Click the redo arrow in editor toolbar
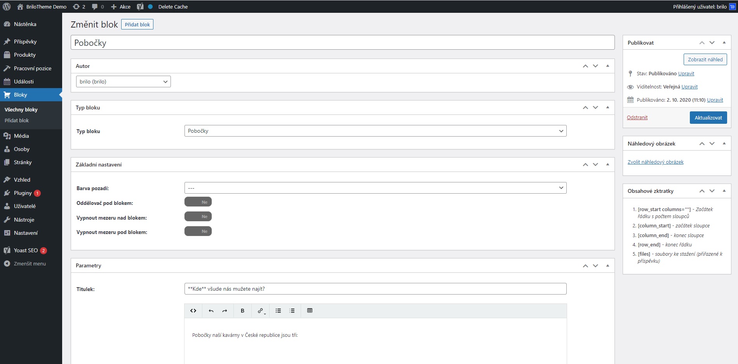This screenshot has width=738, height=364. [225, 311]
